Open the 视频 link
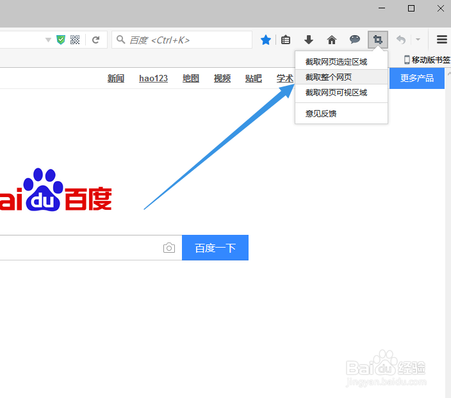 [222, 78]
